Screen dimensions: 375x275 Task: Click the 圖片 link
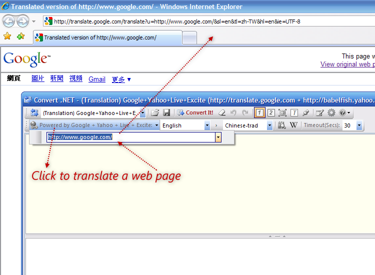(38, 78)
